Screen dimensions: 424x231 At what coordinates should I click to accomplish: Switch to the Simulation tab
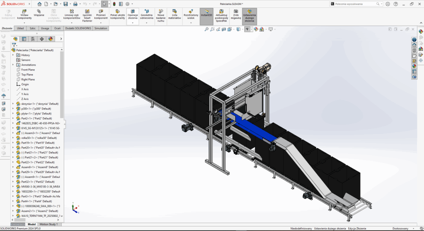101,28
